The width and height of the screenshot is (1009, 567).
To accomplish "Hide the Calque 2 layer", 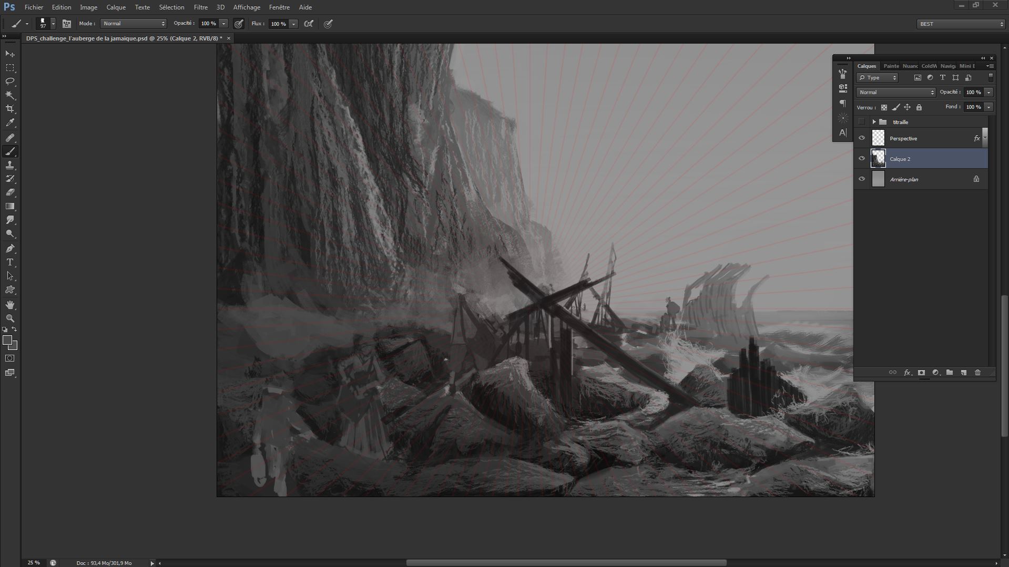I will [x=862, y=159].
